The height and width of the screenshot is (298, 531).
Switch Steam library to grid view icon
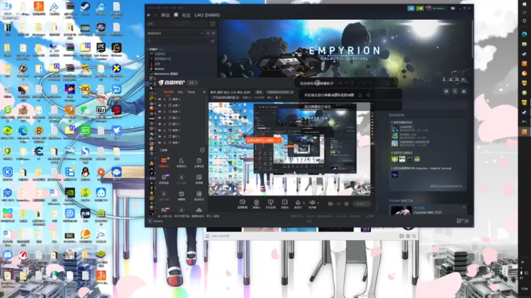[x=212, y=24]
